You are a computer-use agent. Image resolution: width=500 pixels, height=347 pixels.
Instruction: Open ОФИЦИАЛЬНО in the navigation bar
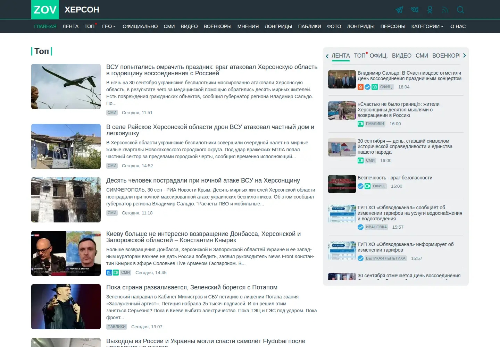[x=140, y=26]
